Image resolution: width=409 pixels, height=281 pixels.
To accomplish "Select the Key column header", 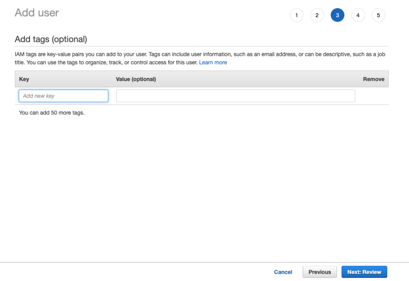I will pos(24,79).
